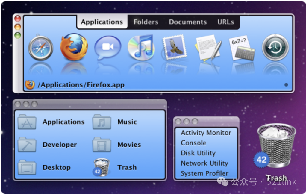Switch to the URLs tab
306x194 pixels.
225,22
